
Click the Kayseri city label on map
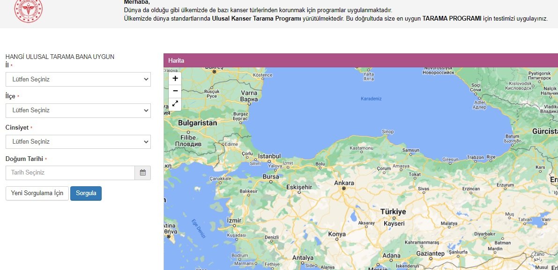pyautogui.click(x=394, y=224)
